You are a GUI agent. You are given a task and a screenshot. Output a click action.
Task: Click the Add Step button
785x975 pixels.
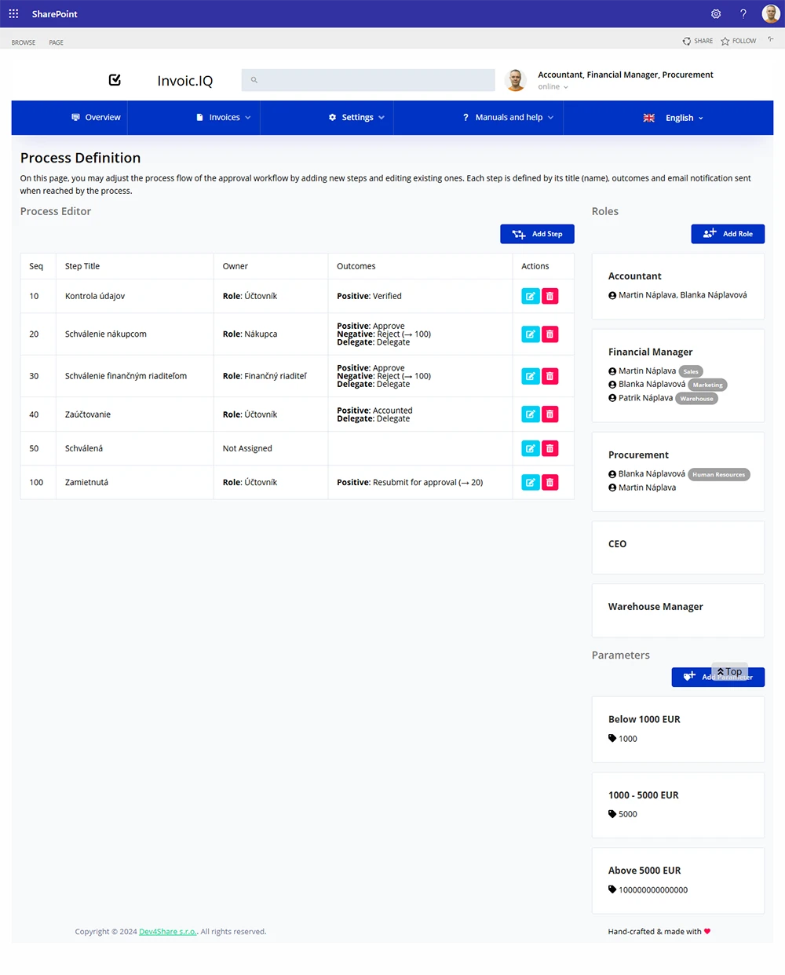tap(537, 234)
